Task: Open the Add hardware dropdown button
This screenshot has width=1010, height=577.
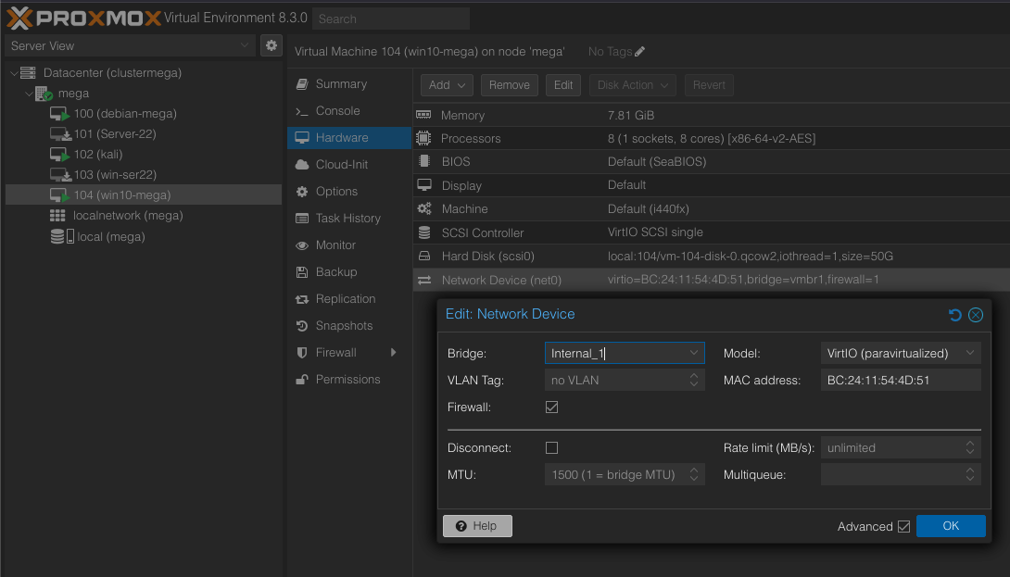Action: [447, 85]
